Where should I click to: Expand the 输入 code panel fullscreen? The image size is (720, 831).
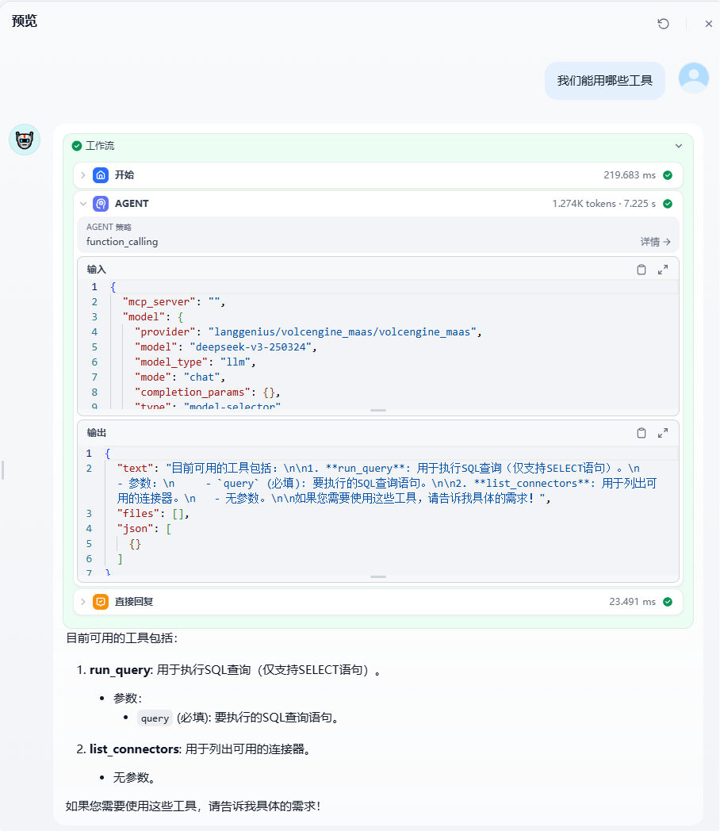tap(663, 270)
